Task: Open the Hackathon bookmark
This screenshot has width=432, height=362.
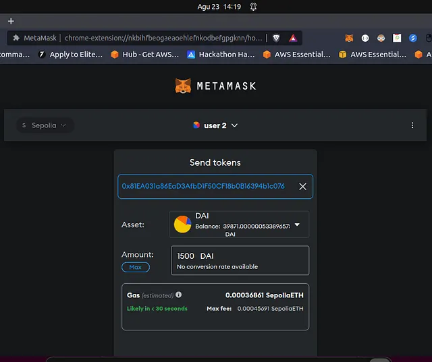Action: pos(221,55)
